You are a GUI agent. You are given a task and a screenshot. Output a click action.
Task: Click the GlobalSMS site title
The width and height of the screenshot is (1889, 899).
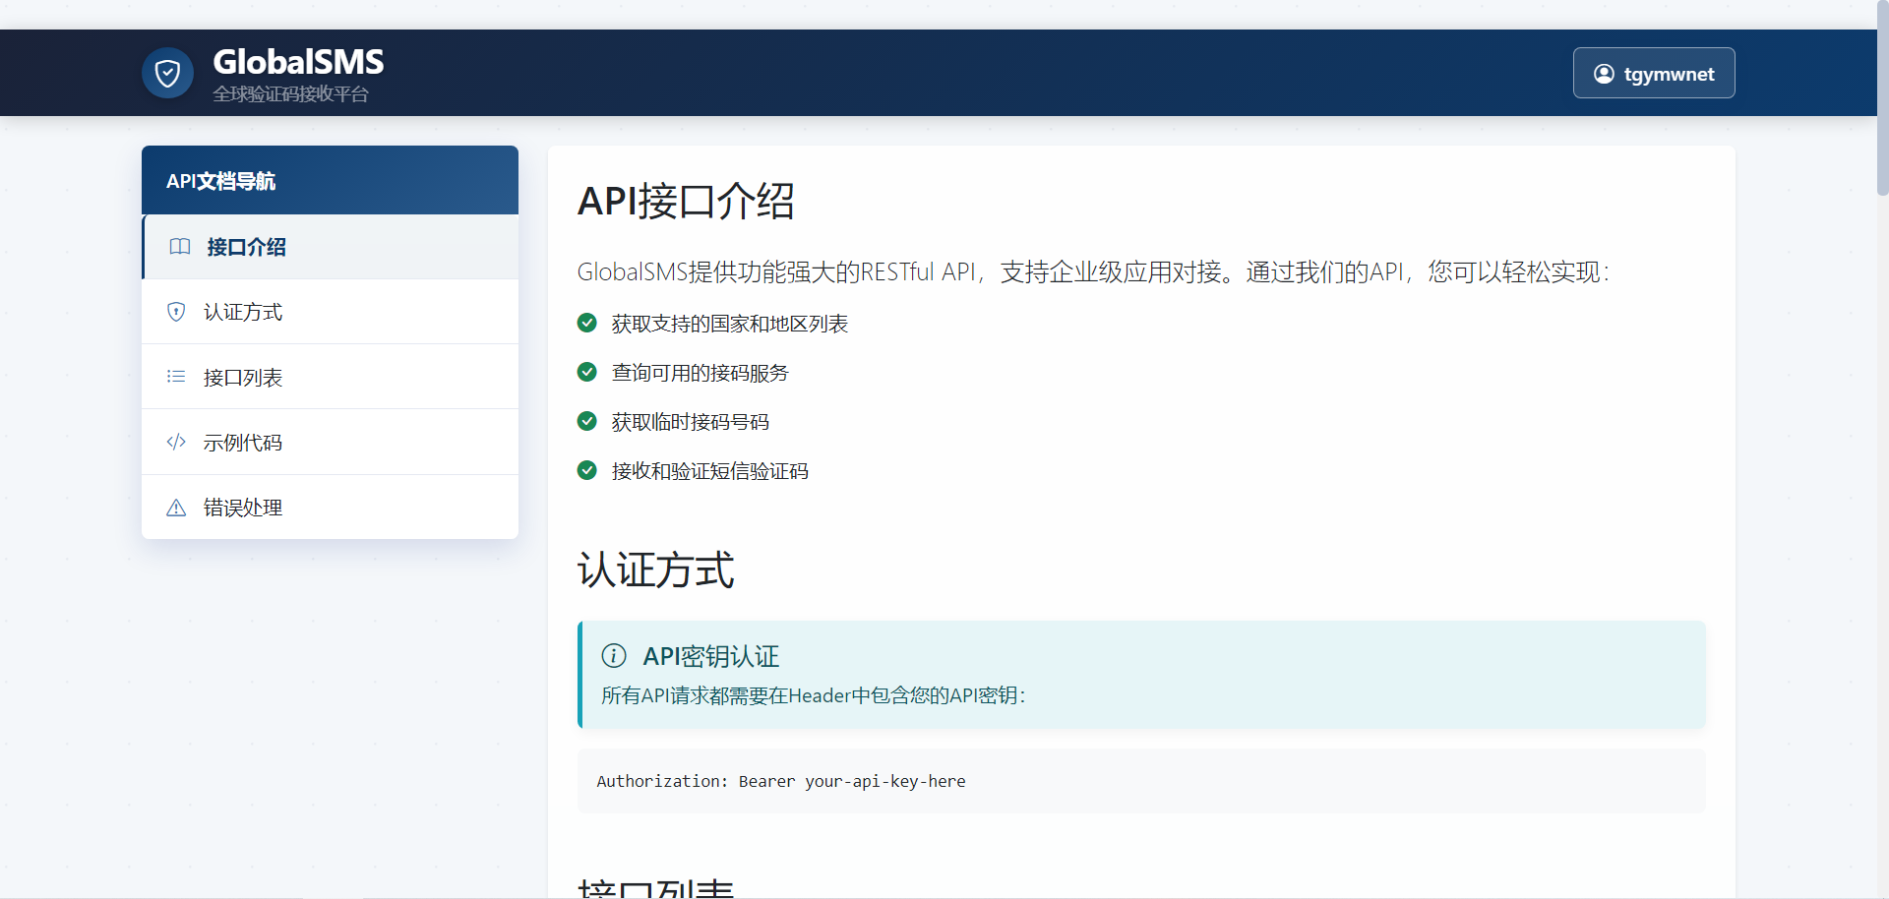[298, 62]
